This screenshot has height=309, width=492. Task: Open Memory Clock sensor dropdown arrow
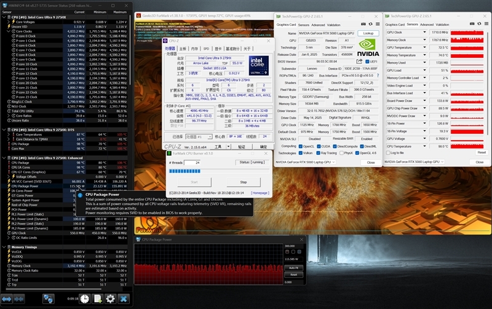click(424, 40)
